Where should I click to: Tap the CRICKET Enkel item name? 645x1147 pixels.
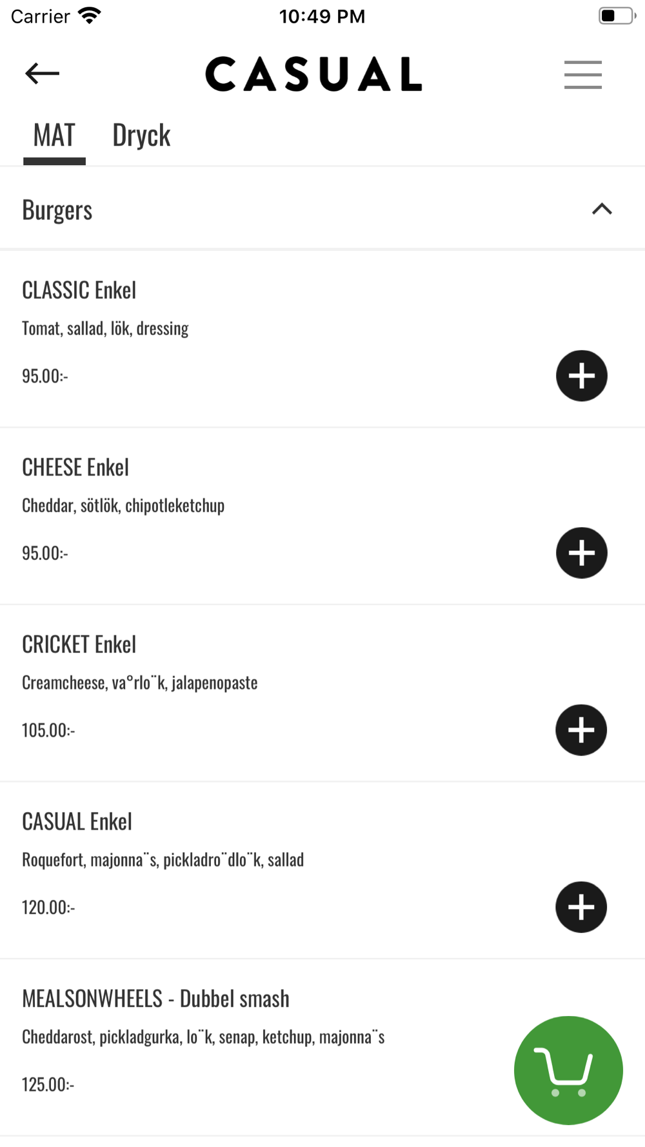(79, 644)
